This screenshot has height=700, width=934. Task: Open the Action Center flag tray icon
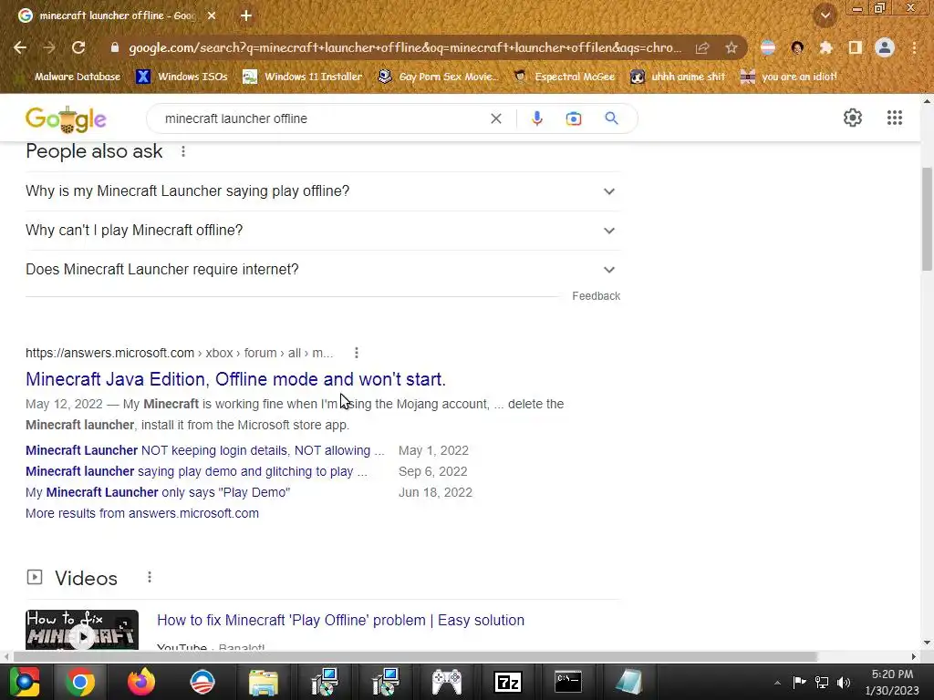(x=799, y=682)
